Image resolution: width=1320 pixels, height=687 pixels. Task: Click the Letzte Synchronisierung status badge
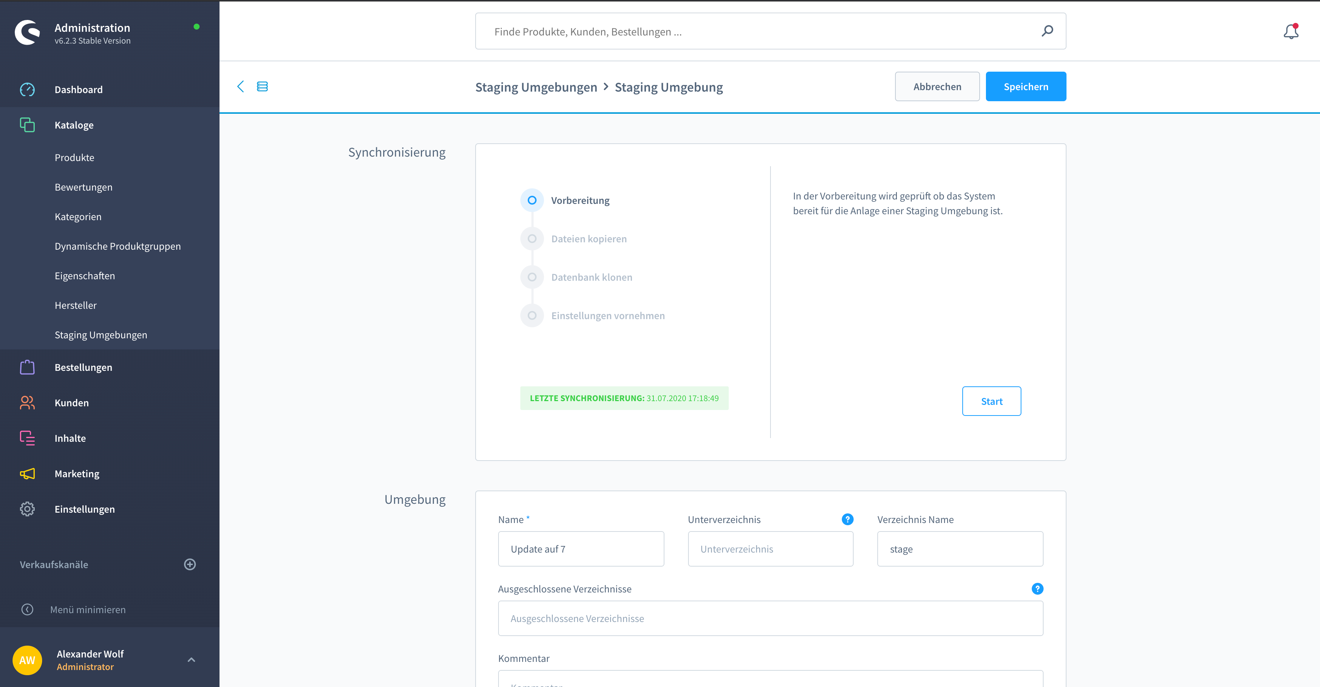[x=624, y=398]
